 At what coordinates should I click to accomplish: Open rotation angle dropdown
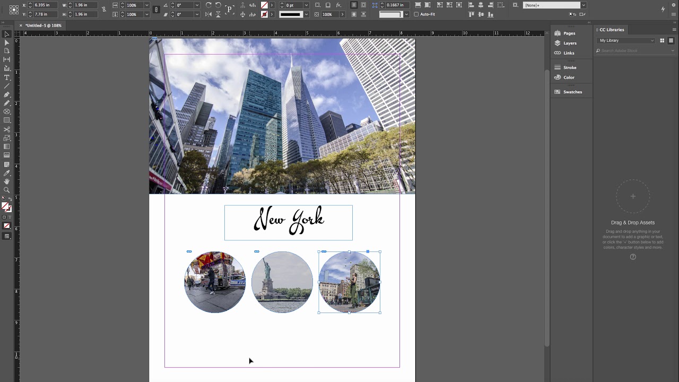[x=197, y=5]
